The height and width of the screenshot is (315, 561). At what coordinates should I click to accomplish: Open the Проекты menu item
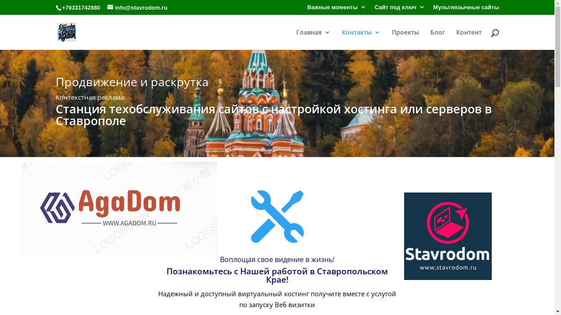point(405,32)
